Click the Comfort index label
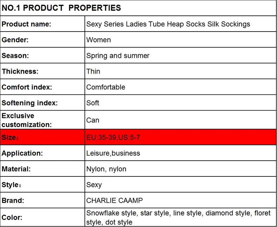This screenshot has height=227, width=277. pos(27,87)
